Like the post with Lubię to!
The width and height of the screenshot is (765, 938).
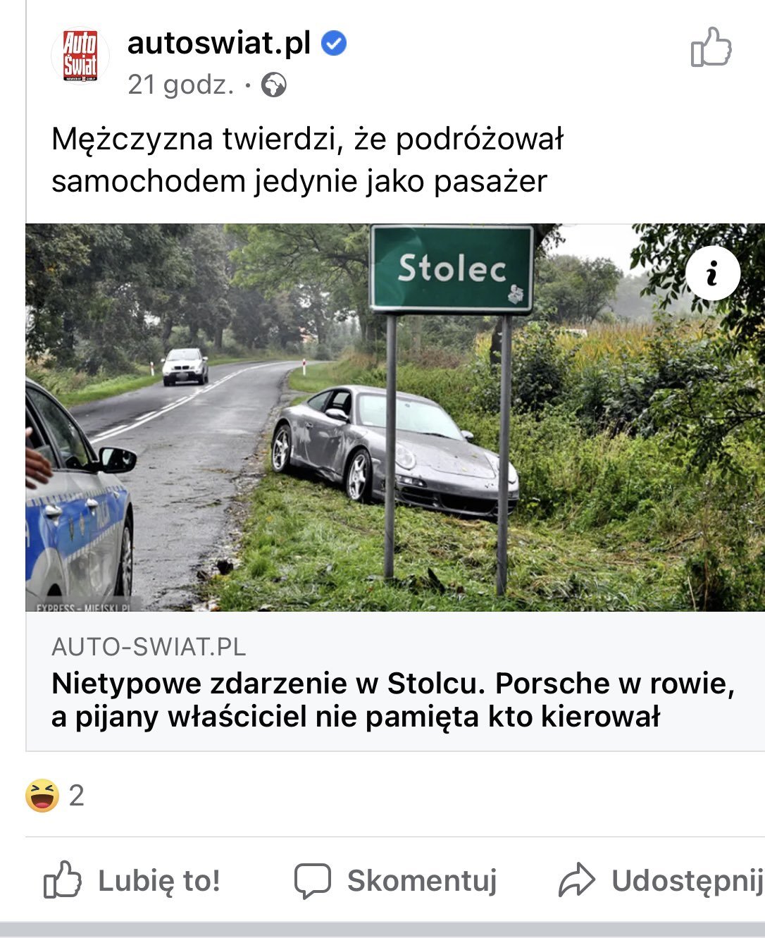pos(132,880)
